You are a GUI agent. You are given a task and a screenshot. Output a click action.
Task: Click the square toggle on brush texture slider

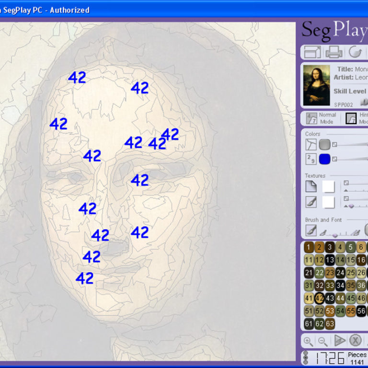pos(346,198)
